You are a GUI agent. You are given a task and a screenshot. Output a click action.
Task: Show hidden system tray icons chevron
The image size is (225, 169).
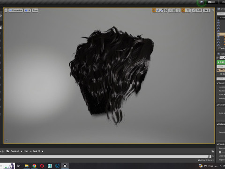tap(221, 166)
